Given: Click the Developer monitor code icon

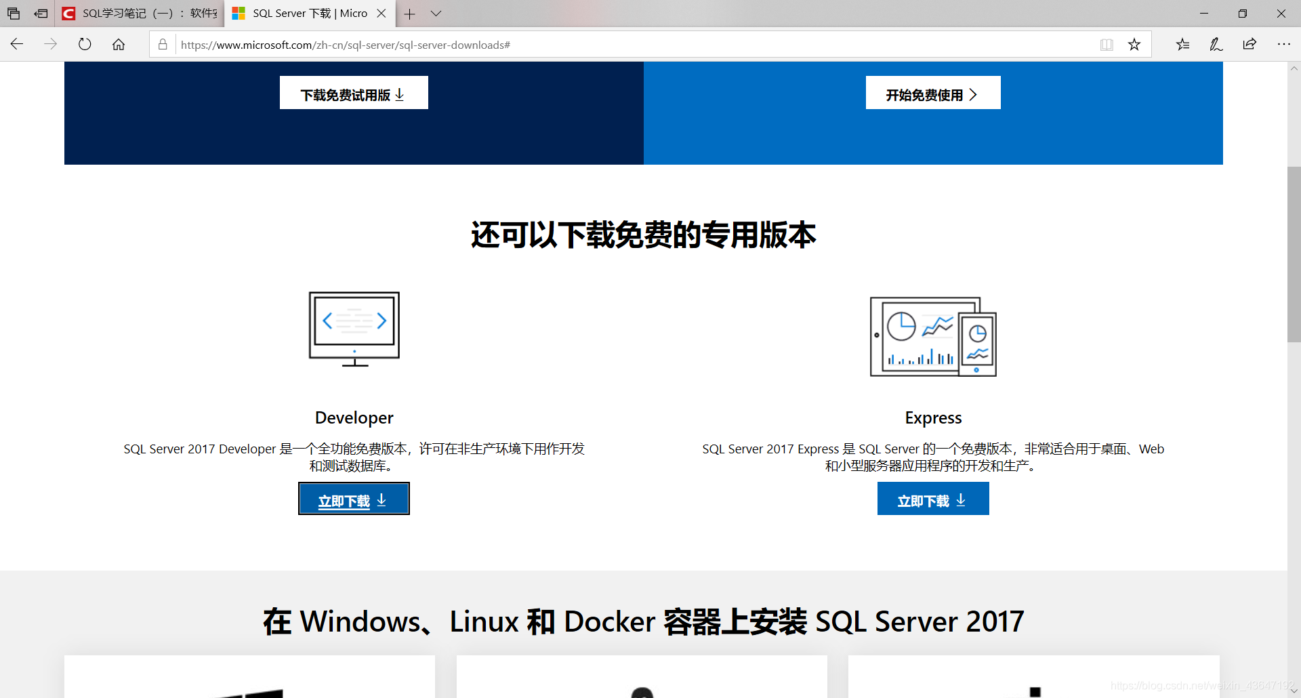Looking at the screenshot, I should tap(354, 329).
